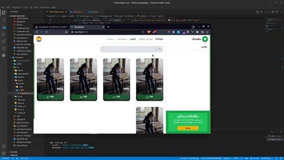The image size is (284, 160).
Task: Click the git branch indicator in status bar
Action: coord(6,158)
